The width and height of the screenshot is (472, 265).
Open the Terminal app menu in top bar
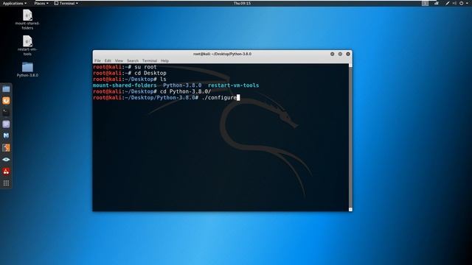(66, 3)
